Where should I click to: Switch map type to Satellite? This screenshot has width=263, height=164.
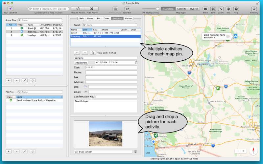click(182, 9)
